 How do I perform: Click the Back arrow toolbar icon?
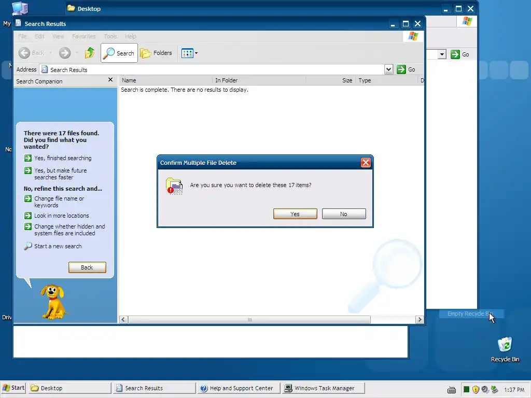pyautogui.click(x=24, y=53)
